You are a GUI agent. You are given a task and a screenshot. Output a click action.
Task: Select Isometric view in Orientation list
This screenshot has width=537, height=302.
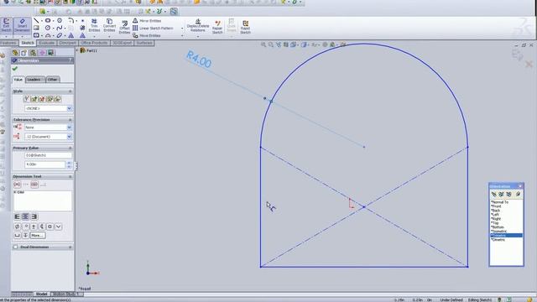click(x=498, y=232)
